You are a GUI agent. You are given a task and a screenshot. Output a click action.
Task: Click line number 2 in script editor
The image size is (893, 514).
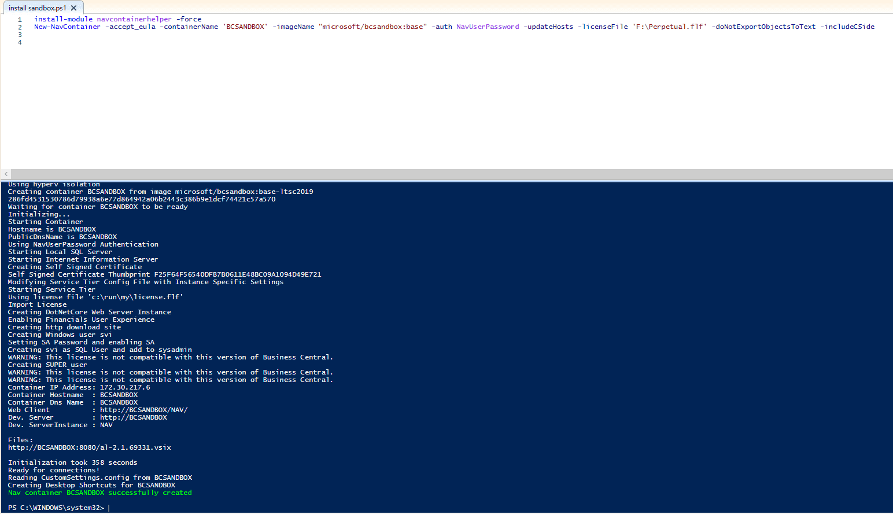[x=20, y=27]
